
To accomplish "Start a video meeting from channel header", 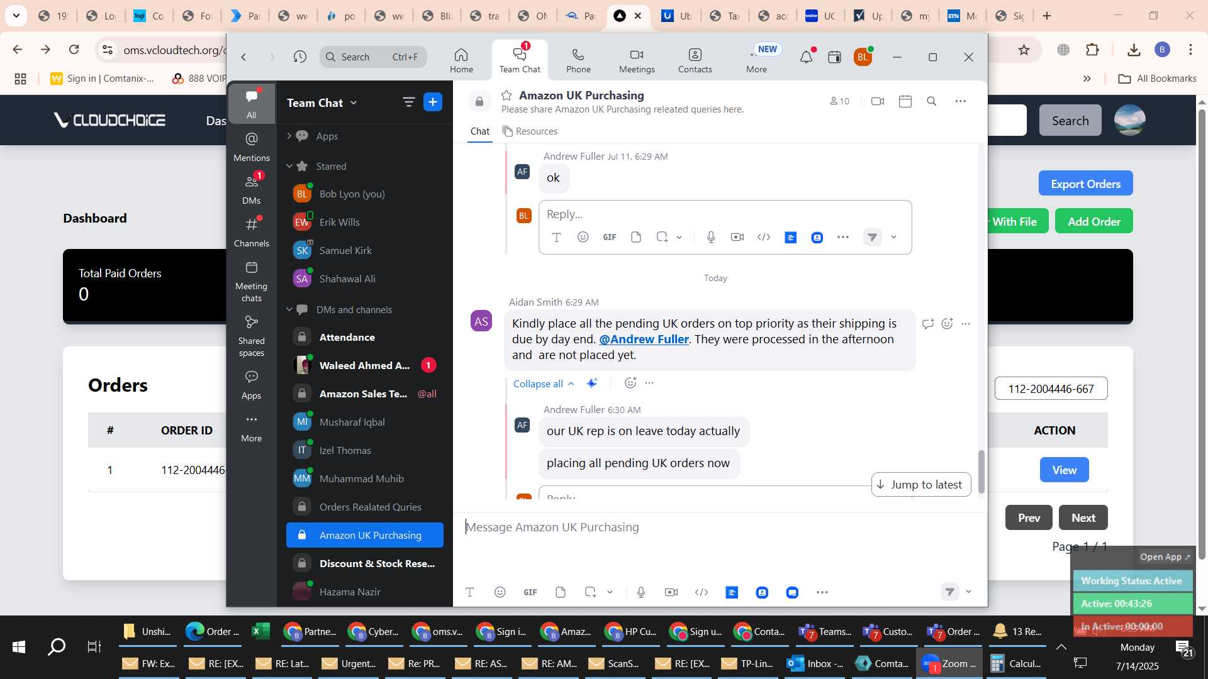I will (878, 101).
